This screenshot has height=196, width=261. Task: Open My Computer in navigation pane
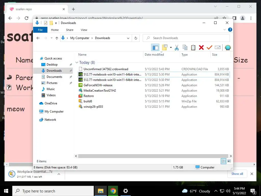pos(54,112)
